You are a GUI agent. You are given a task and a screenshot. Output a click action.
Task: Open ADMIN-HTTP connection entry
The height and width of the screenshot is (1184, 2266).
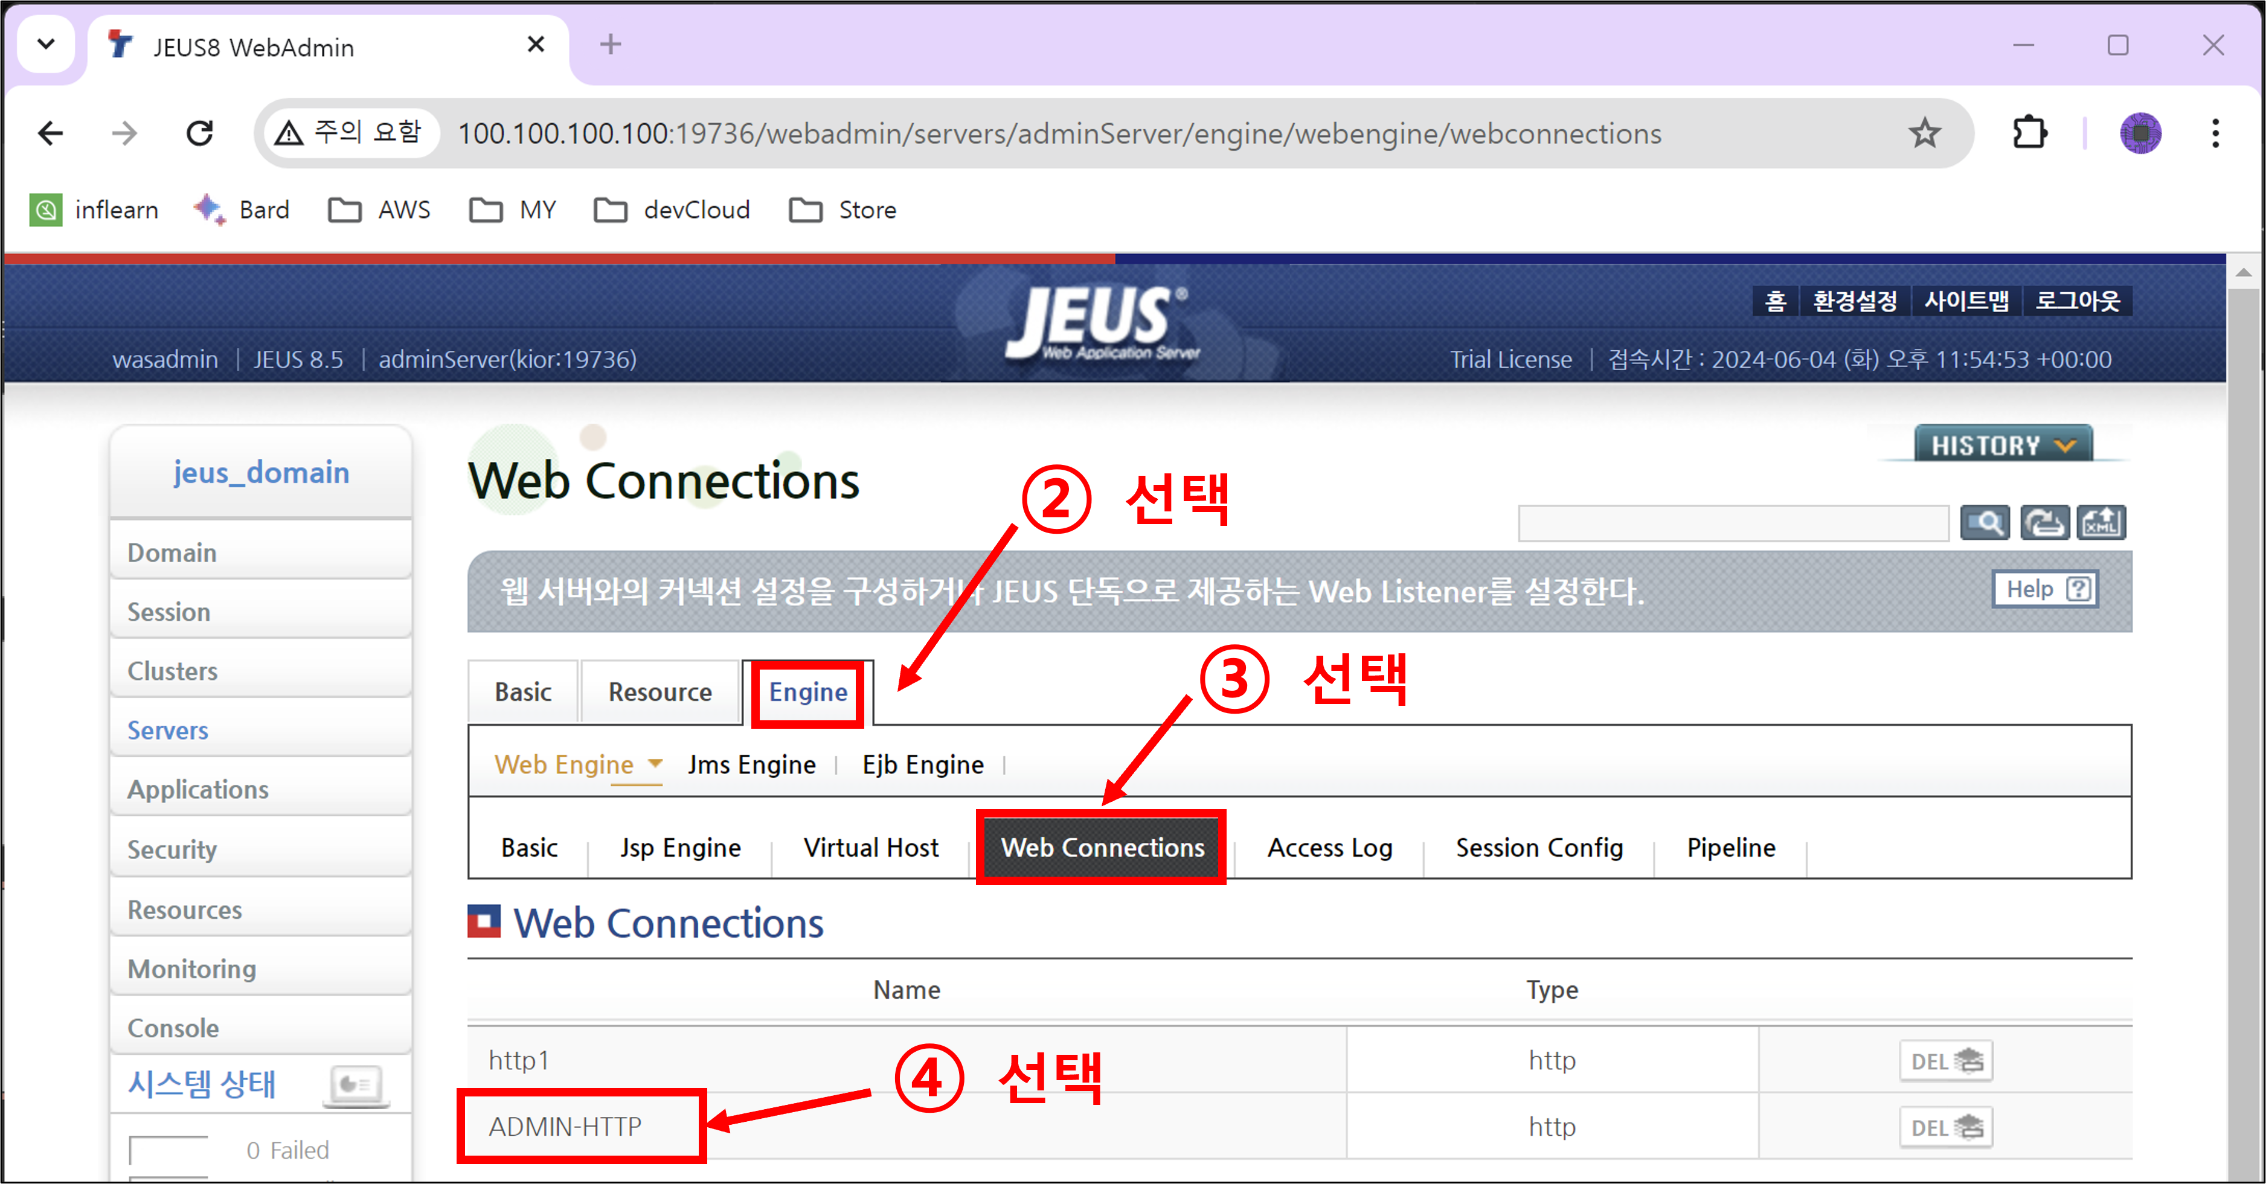[565, 1127]
